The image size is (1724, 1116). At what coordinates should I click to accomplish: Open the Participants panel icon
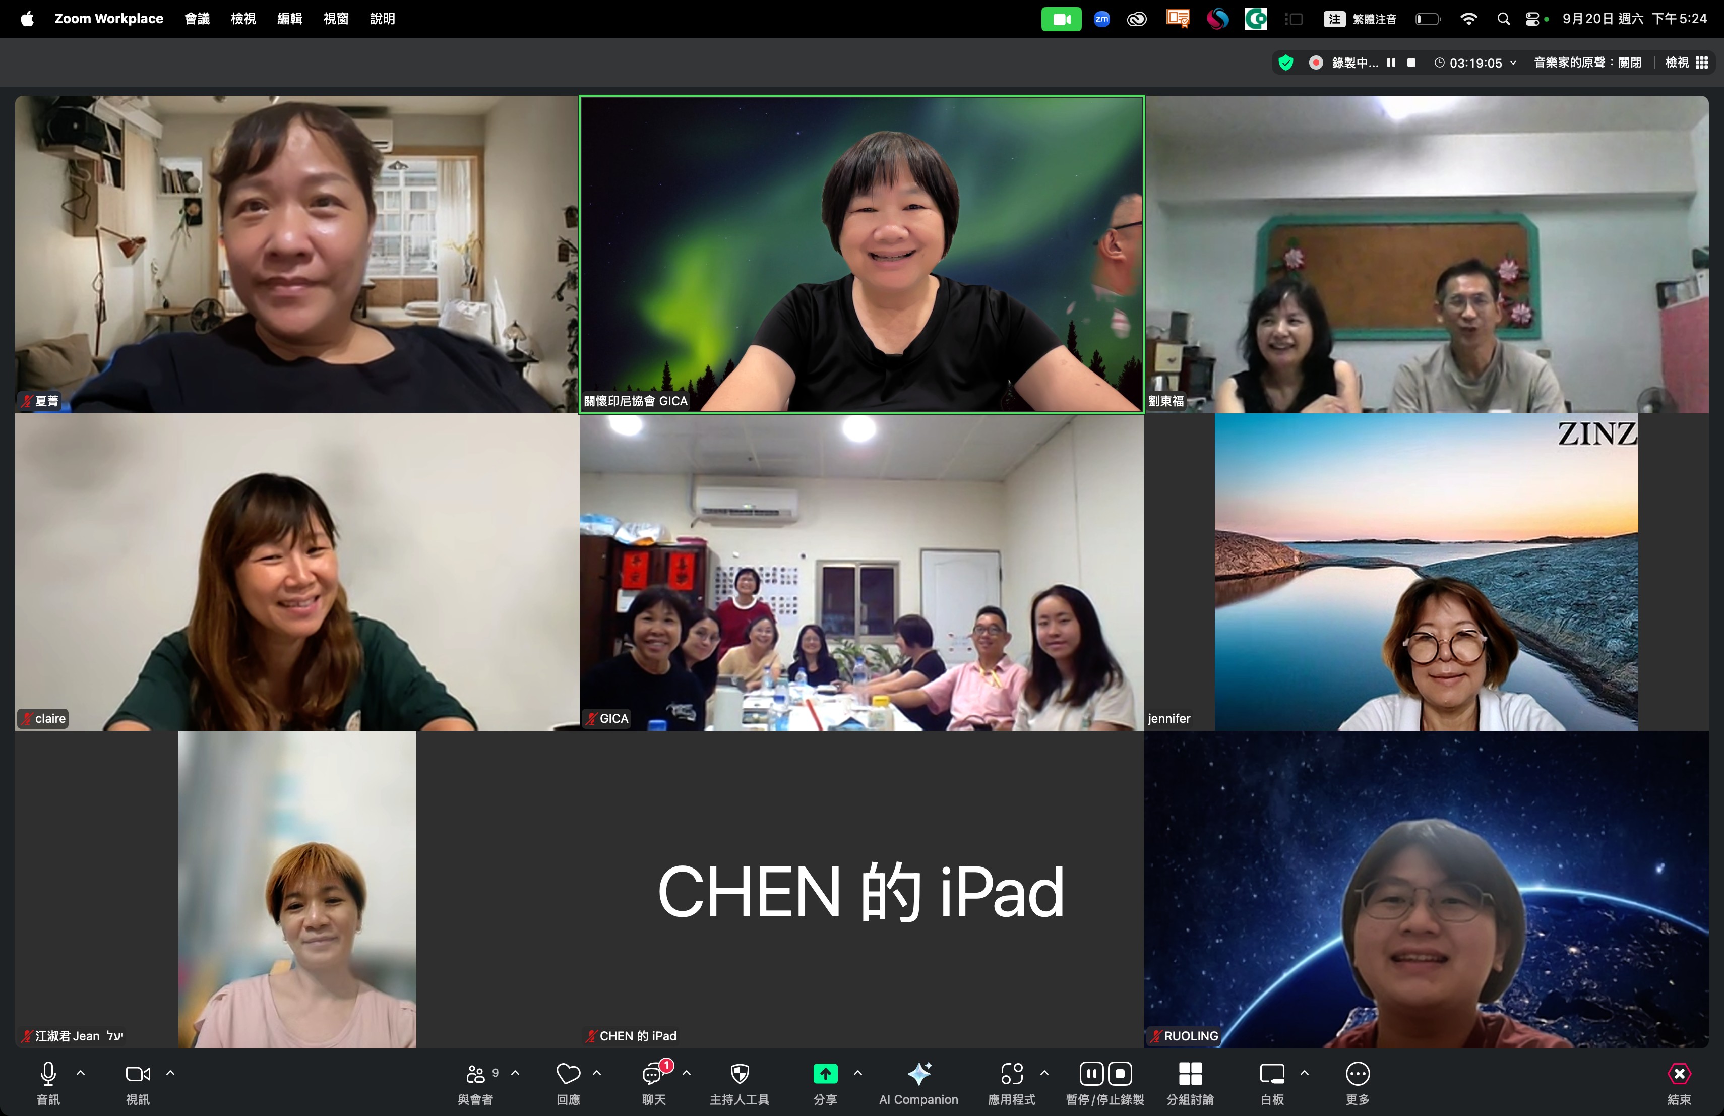[x=476, y=1074]
